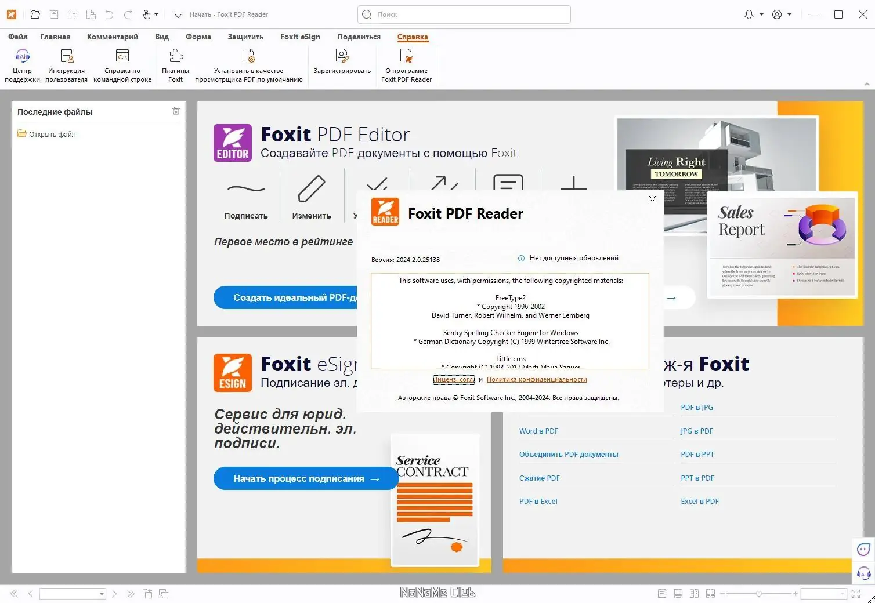Open the Лиценз. согл. link
The width and height of the screenshot is (875, 603).
[x=454, y=379]
